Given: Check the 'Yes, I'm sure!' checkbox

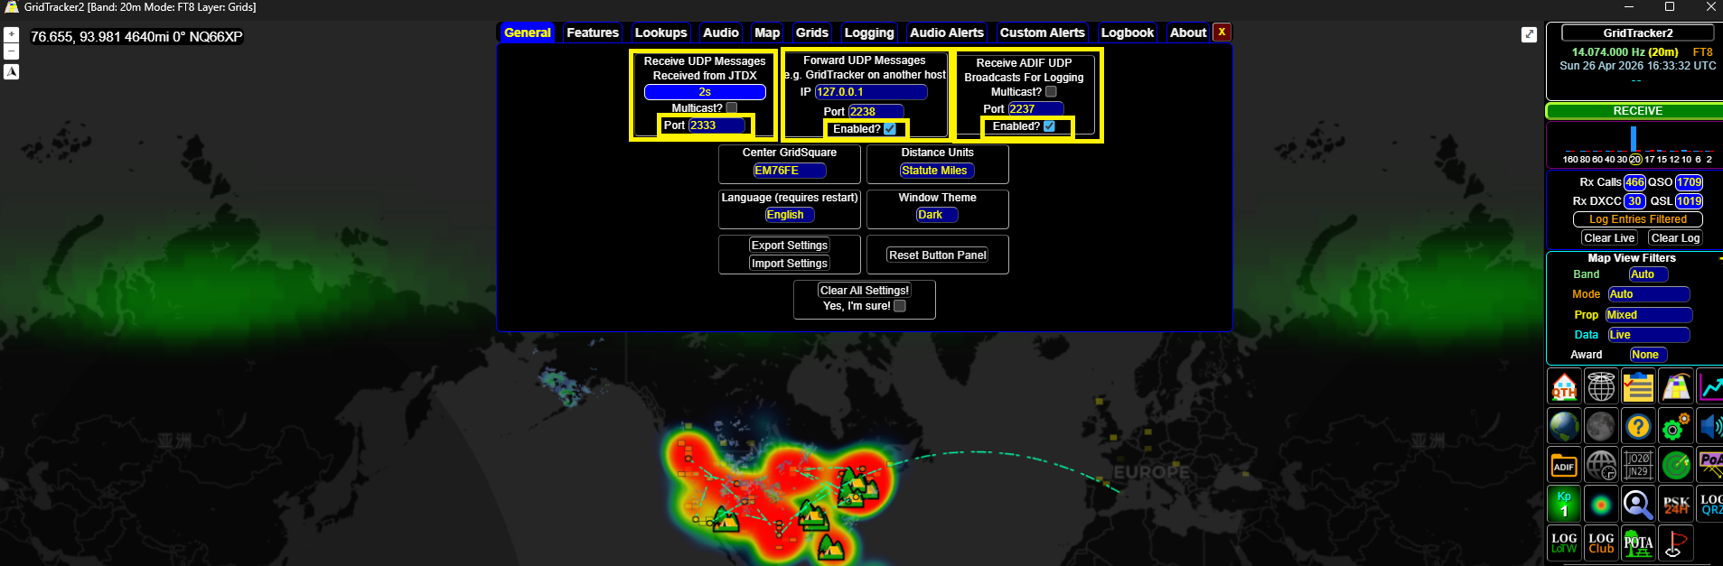Looking at the screenshot, I should [900, 306].
